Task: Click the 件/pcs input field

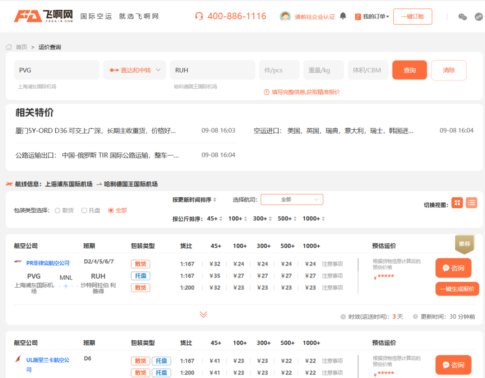Action: [x=279, y=70]
